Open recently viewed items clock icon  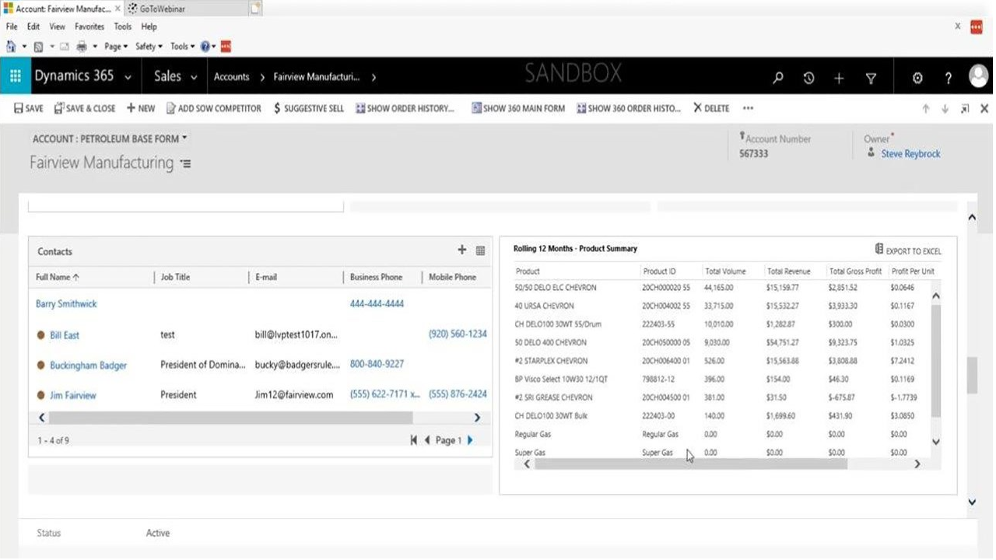click(x=808, y=78)
